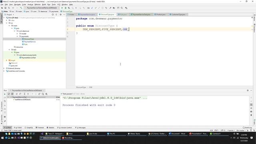Click the VCS commit checkmark icon
Image resolution: width=256 pixels, height=144 pixels.
click(96, 8)
